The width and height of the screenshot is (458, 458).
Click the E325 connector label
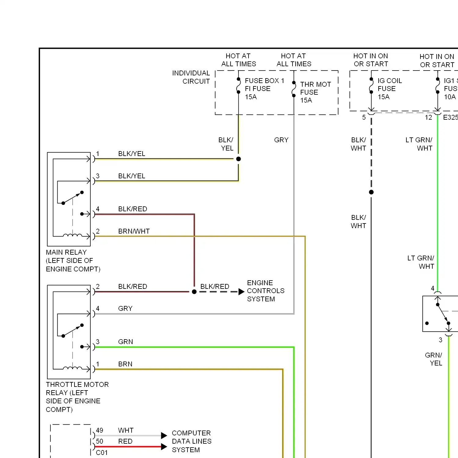click(x=450, y=117)
